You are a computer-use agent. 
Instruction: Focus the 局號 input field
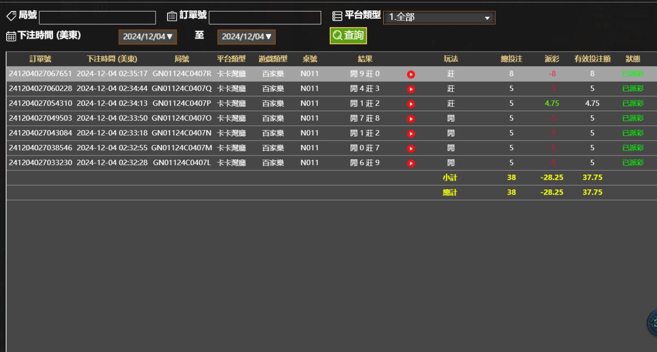click(x=97, y=18)
